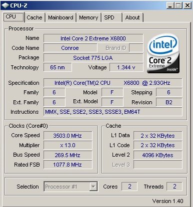Image resolution: width=193 pixels, height=207 pixels.
Task: Open the About tab
Action: pos(133,17)
